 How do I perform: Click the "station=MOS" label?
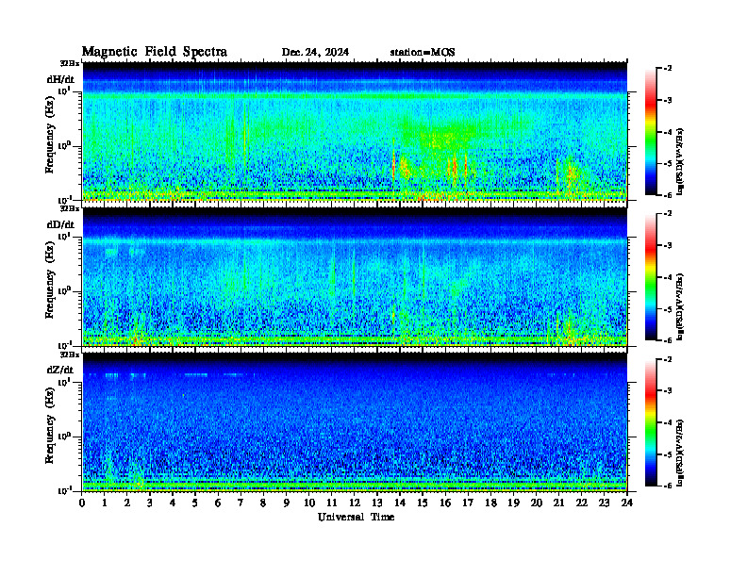423,52
